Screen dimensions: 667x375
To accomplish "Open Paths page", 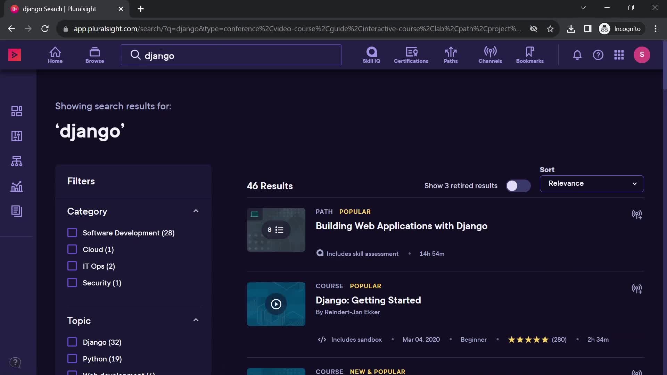I will pos(451,55).
